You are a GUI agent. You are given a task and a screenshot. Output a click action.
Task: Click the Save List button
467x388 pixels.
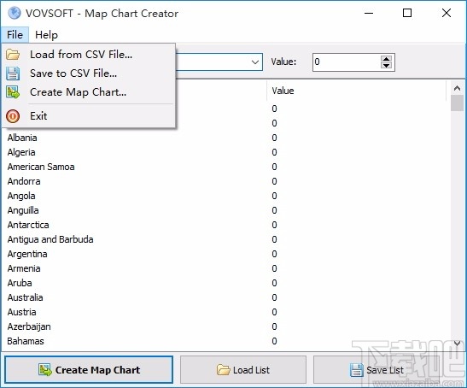377,370
